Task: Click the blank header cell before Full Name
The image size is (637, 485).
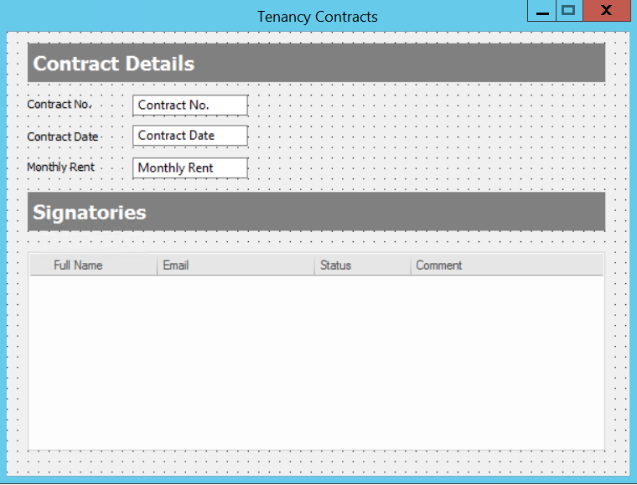Action: click(39, 266)
